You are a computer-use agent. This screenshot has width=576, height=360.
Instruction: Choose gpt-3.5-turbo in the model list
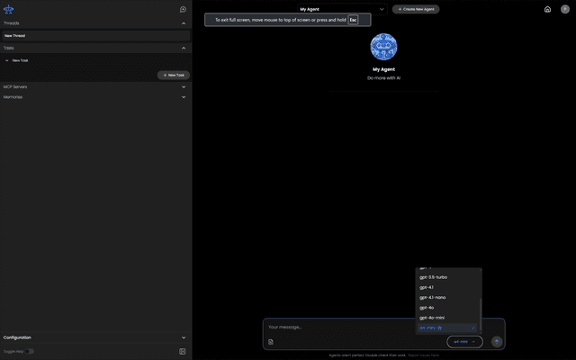click(x=433, y=277)
